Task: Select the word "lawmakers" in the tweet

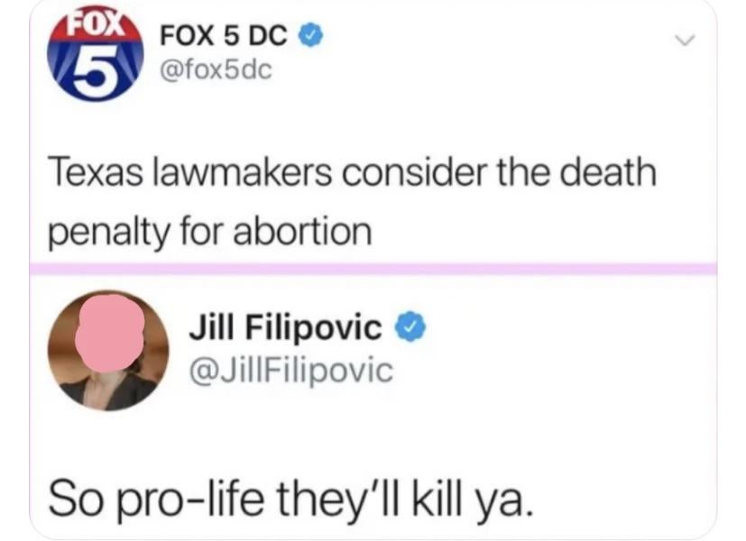Action: pyautogui.click(x=242, y=172)
